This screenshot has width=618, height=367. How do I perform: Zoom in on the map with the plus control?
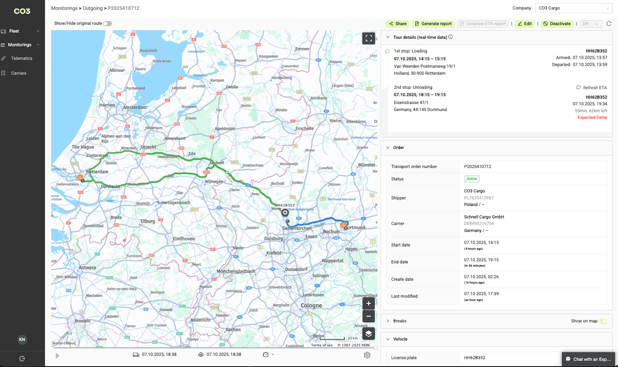pyautogui.click(x=368, y=303)
